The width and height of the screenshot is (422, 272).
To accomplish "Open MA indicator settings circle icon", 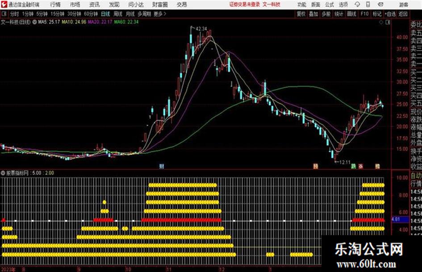I will (x=34, y=22).
